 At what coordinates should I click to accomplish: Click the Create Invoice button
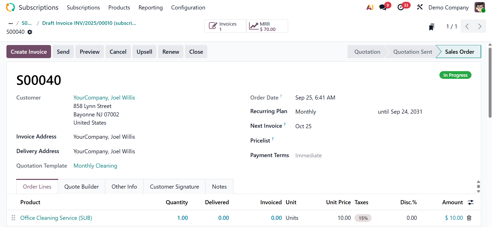29,52
